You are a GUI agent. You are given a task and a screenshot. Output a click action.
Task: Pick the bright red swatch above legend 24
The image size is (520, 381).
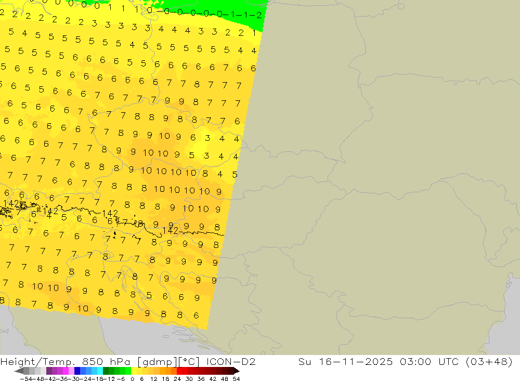click(x=179, y=371)
